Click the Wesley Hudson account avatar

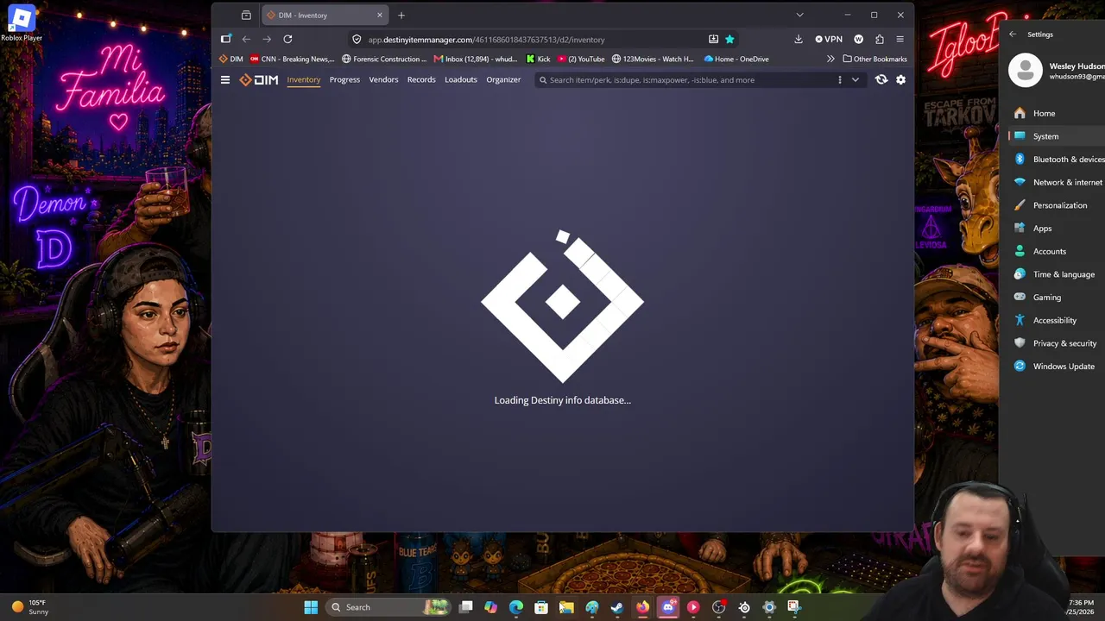1026,71
